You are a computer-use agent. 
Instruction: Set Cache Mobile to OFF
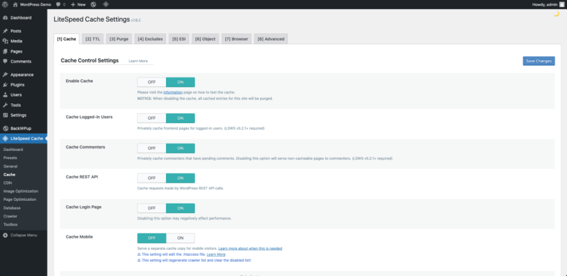click(x=152, y=238)
